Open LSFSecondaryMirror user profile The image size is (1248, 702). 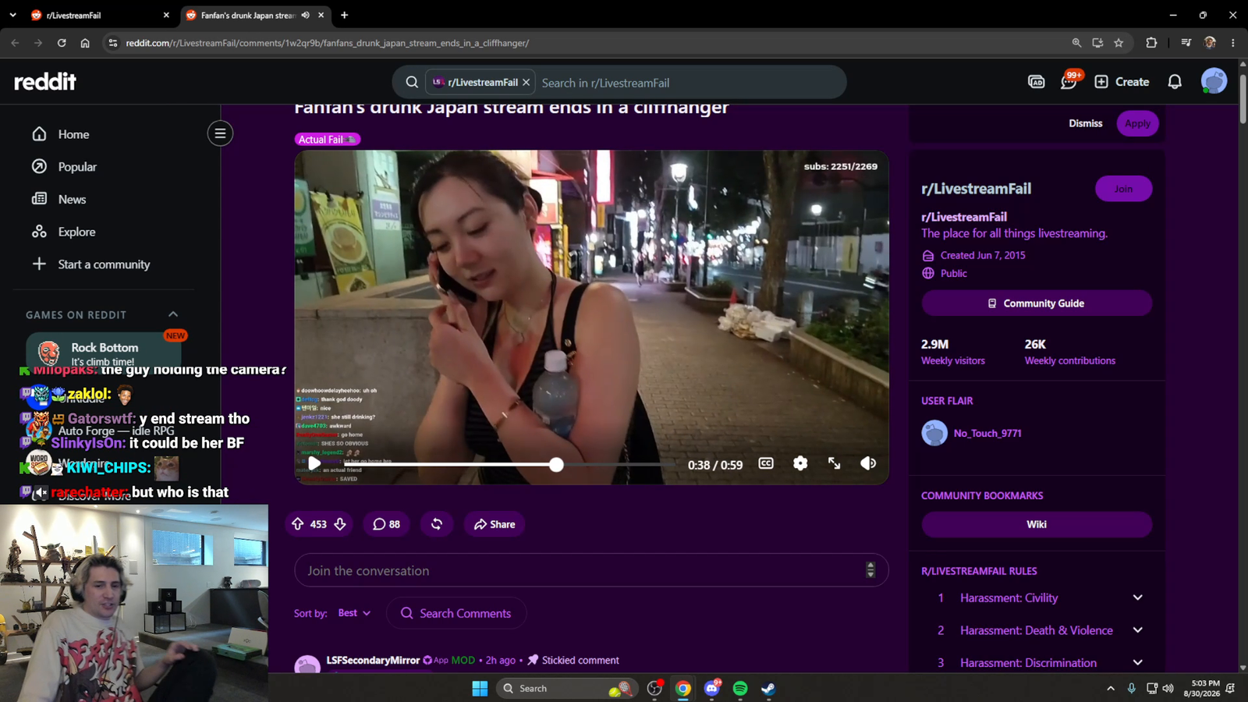point(373,660)
